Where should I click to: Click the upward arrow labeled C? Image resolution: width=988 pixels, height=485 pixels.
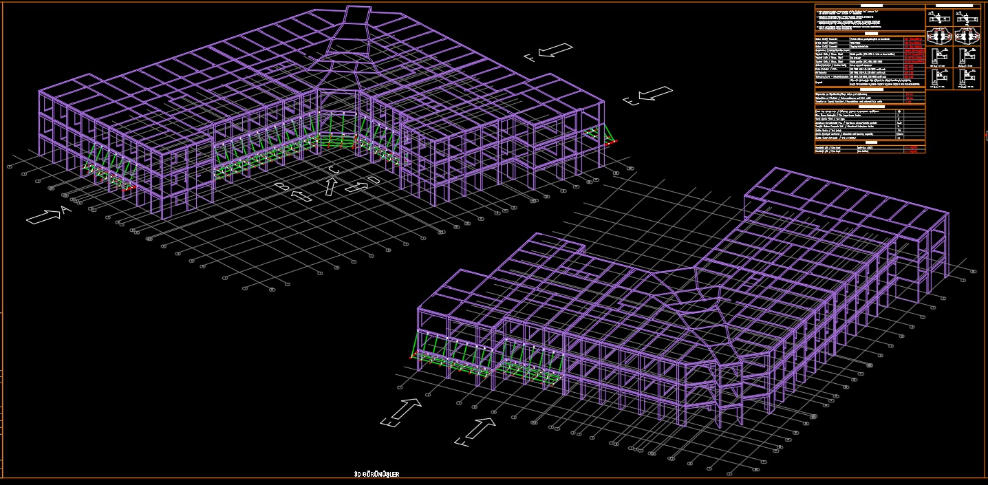(331, 184)
